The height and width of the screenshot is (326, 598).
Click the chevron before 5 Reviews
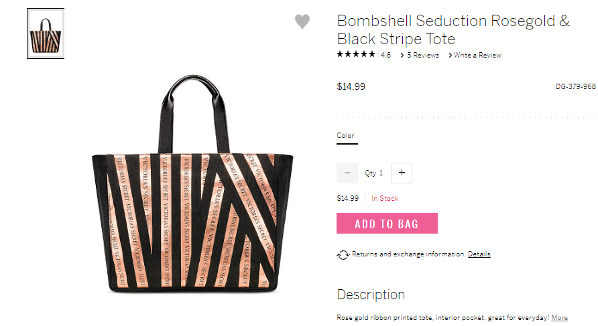click(x=402, y=56)
